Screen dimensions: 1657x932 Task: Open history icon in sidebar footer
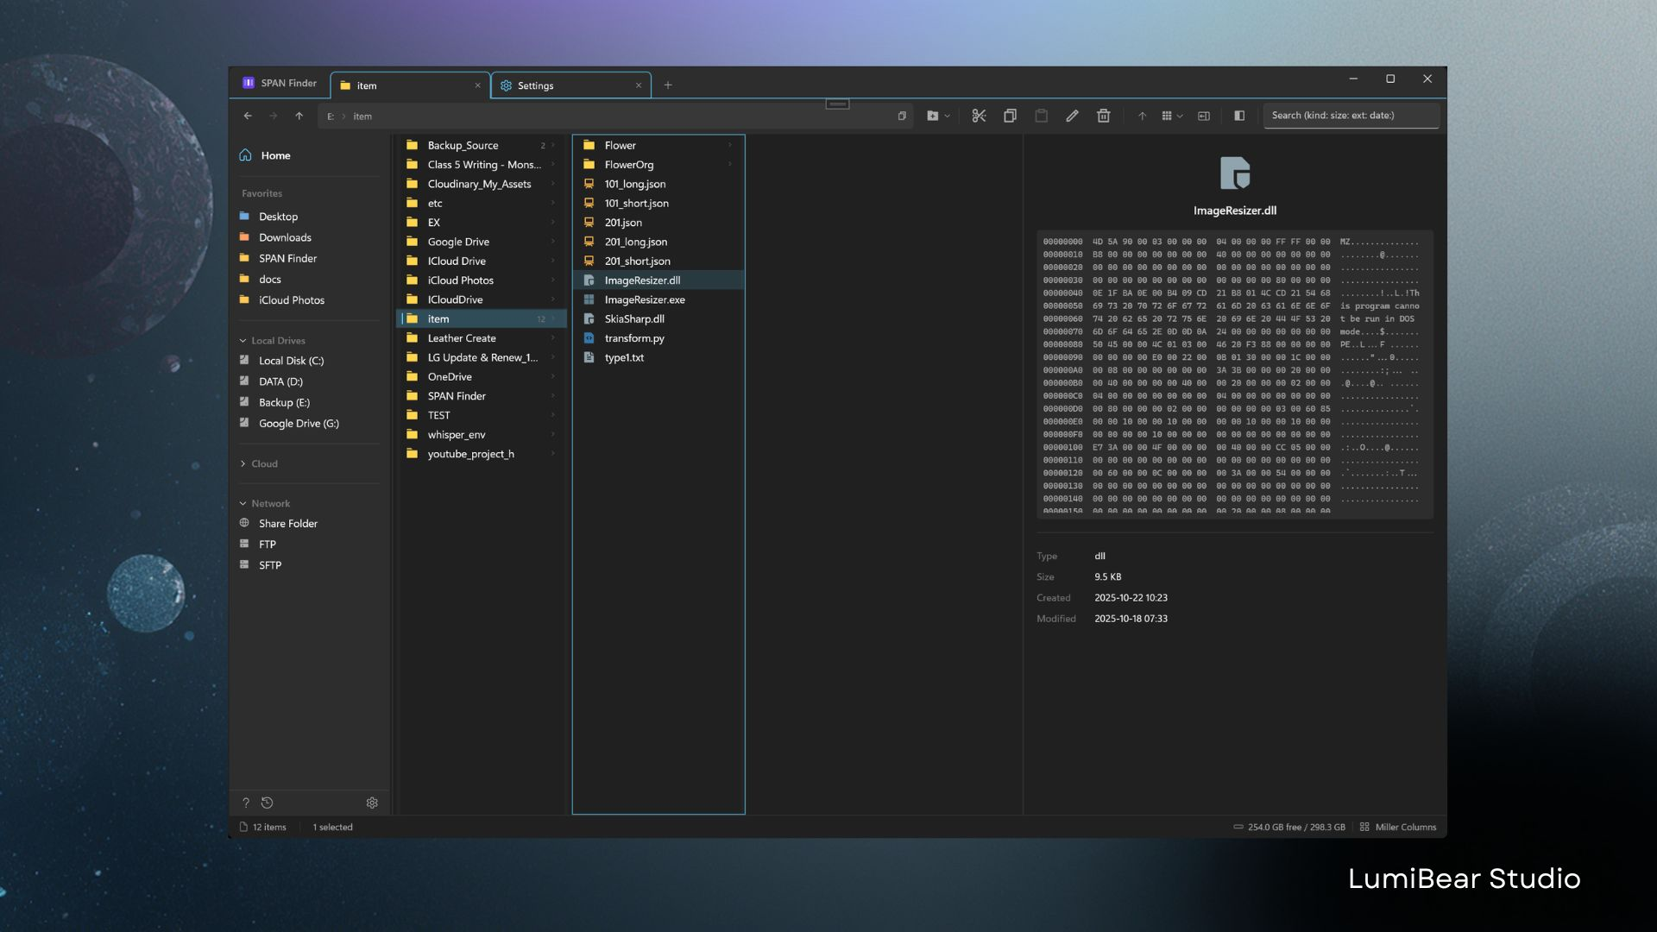pyautogui.click(x=268, y=803)
